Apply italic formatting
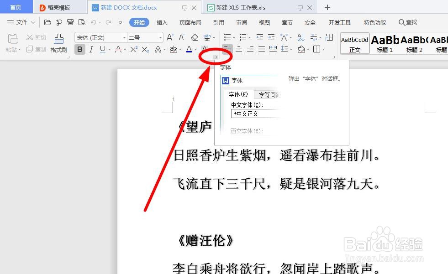 90,49
